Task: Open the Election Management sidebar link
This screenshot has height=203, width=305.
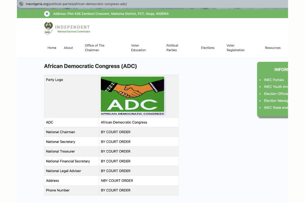Action: point(276,101)
